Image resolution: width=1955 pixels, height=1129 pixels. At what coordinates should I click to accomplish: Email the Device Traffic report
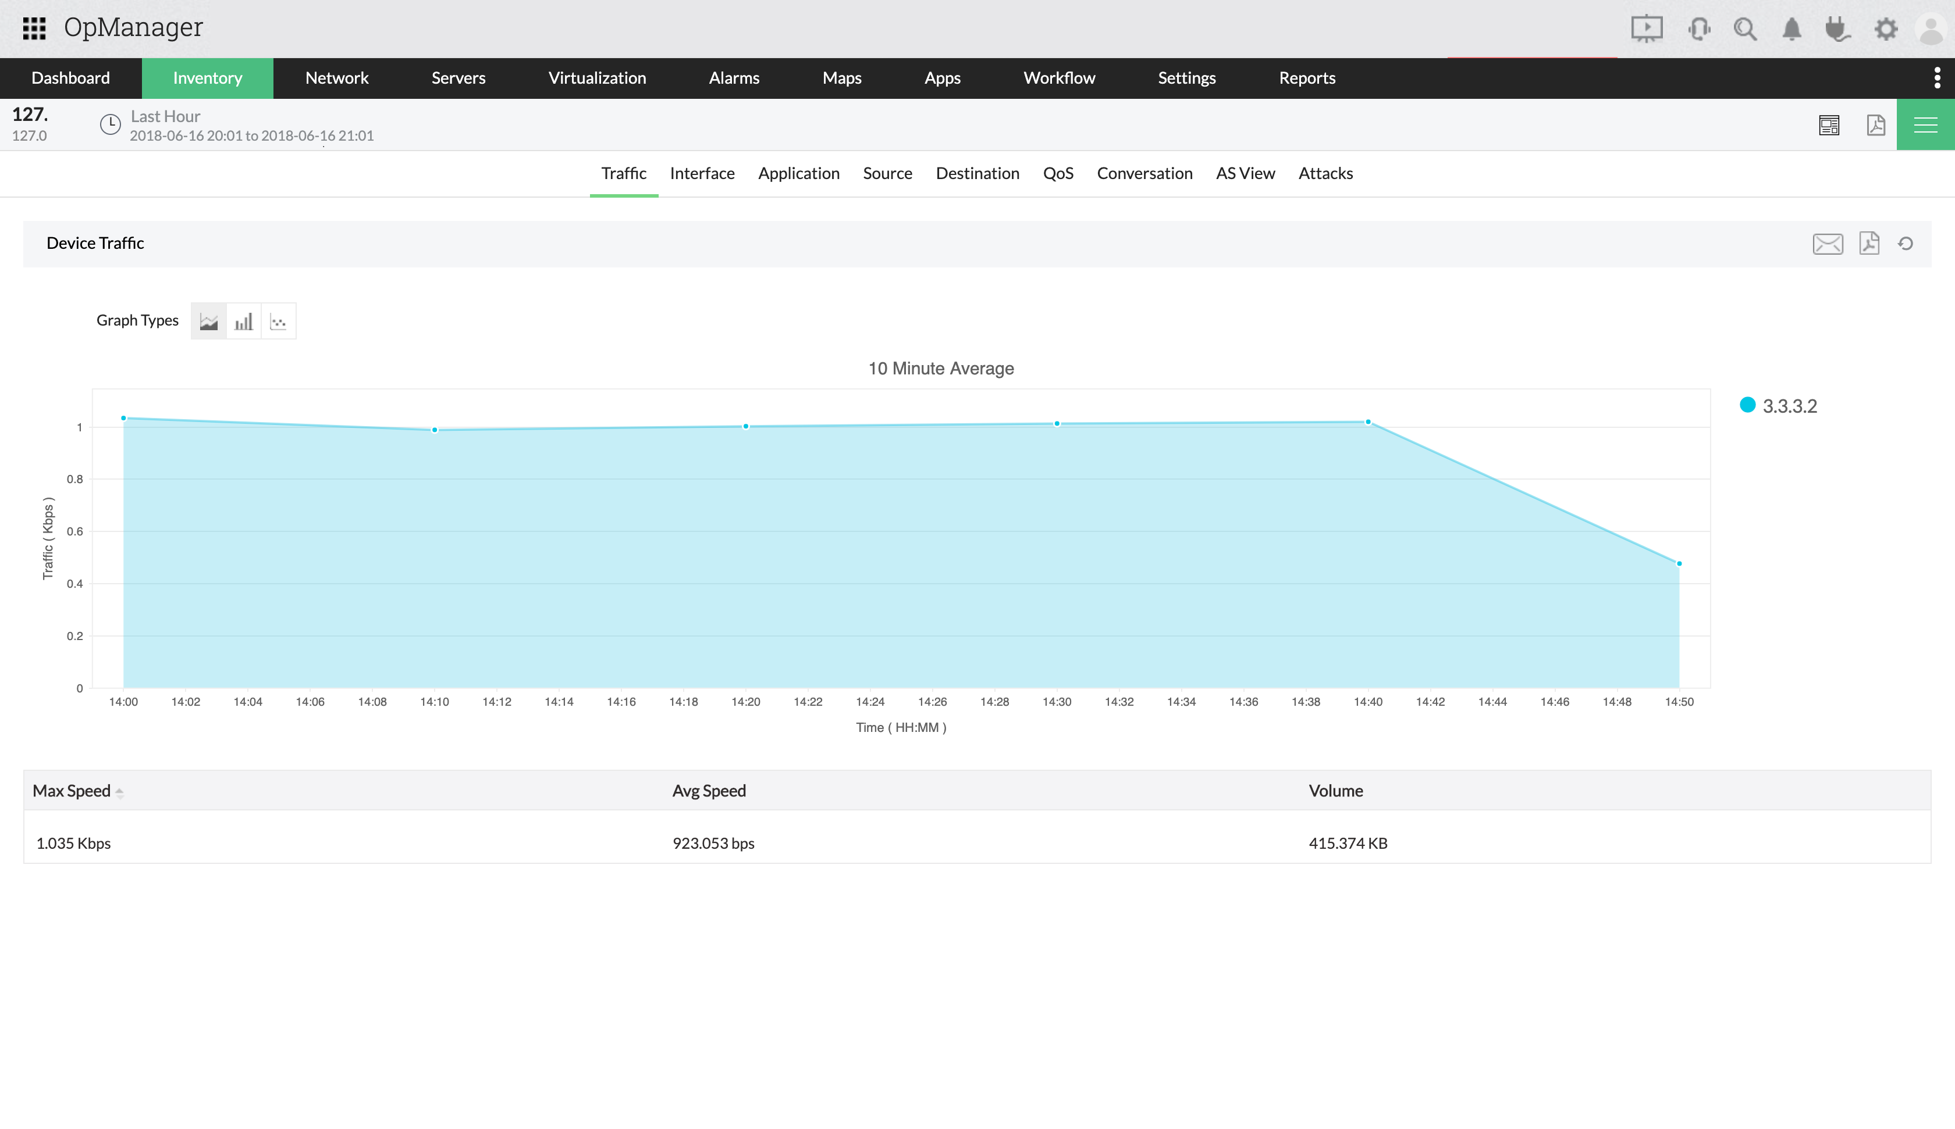point(1827,244)
